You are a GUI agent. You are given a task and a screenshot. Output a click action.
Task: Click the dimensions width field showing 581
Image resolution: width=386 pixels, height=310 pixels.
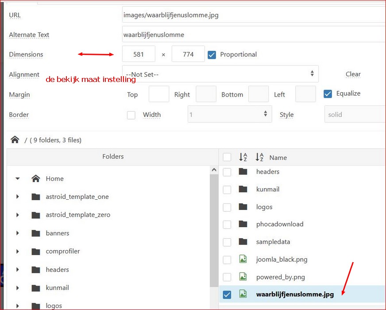click(139, 54)
